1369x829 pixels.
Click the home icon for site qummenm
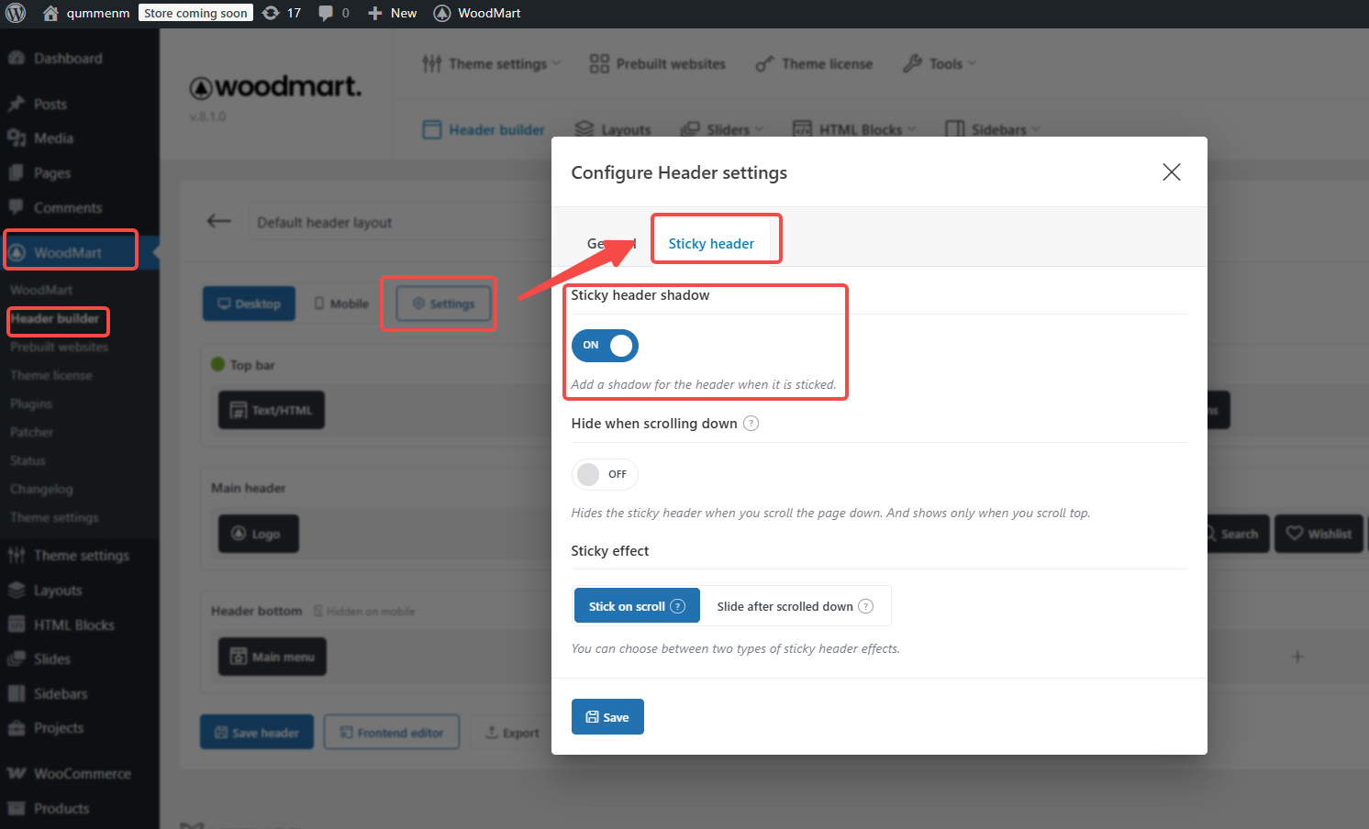50,13
